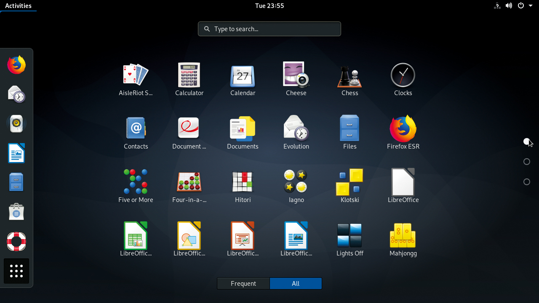Open the Clocks app
539x303 pixels.
coord(403,76)
